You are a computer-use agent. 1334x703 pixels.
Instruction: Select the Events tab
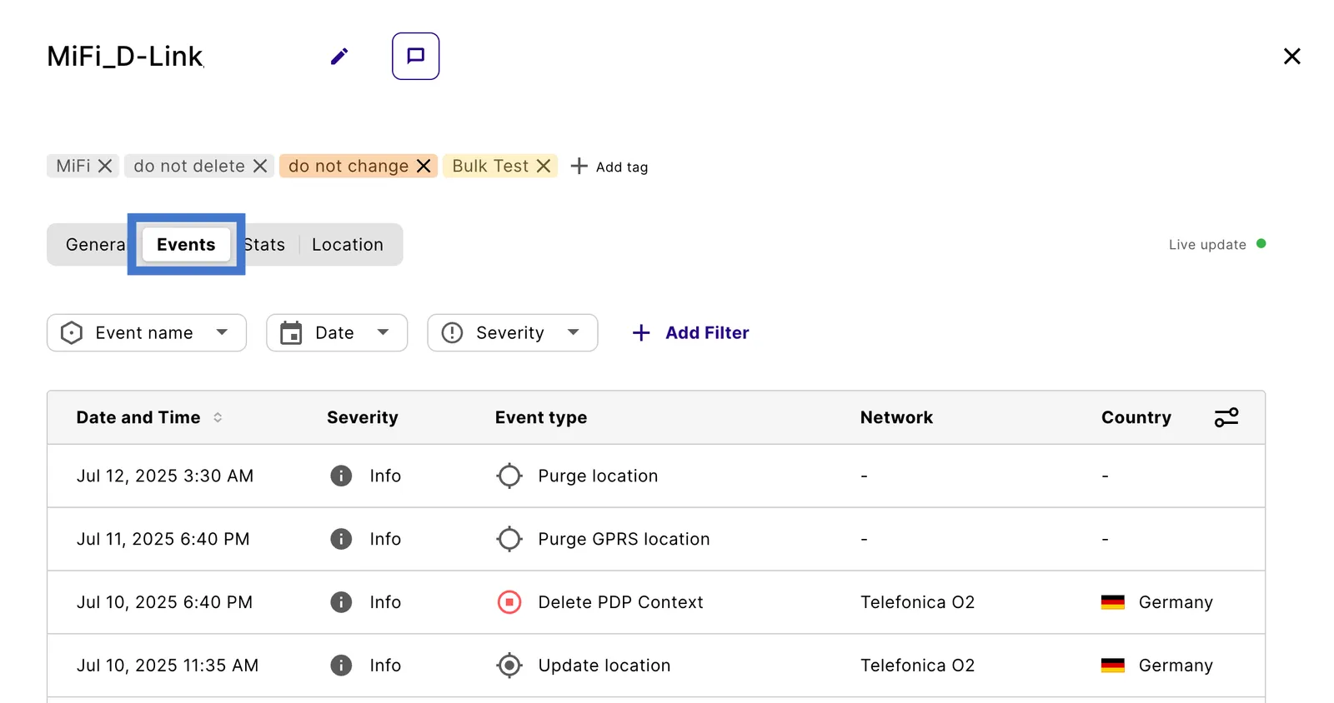[x=186, y=245]
